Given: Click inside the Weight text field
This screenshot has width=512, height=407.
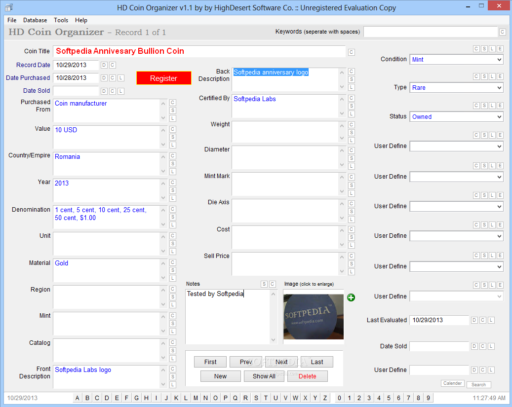Looking at the screenshot, I should click(285, 132).
